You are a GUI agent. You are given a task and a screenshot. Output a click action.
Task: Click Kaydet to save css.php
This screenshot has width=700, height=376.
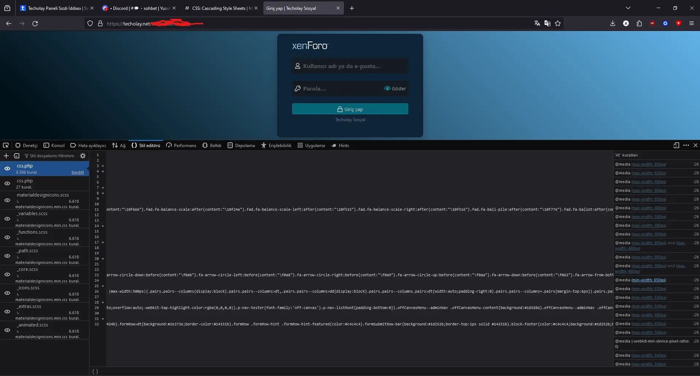(x=78, y=172)
